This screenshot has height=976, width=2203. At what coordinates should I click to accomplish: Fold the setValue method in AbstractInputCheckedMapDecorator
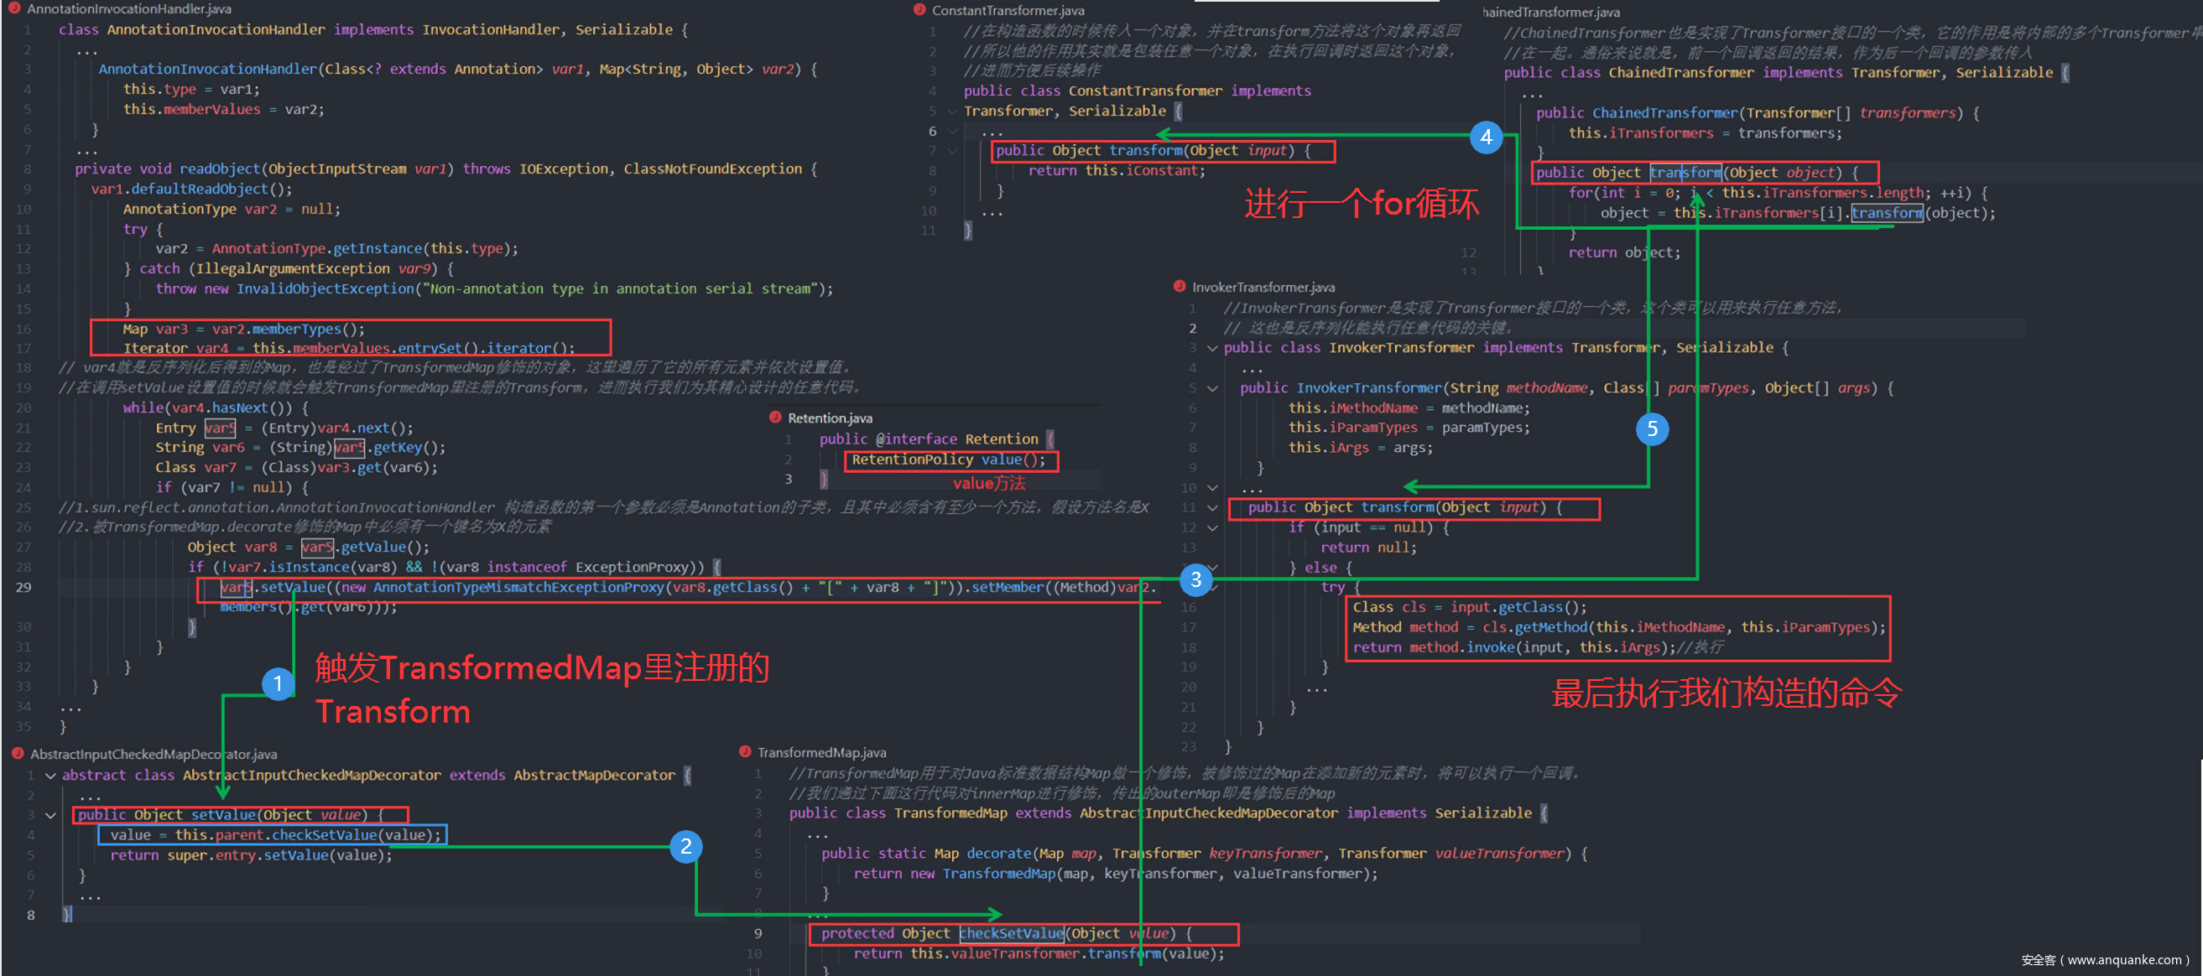[x=50, y=815]
